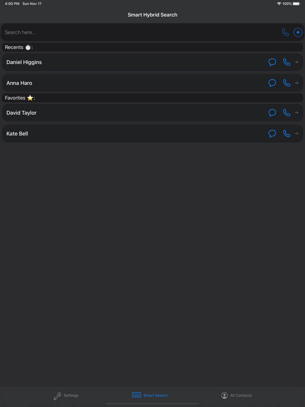Viewport: 305px width, 407px height.
Task: Call Daniel Higgins using his phone icon
Action: [x=286, y=62]
